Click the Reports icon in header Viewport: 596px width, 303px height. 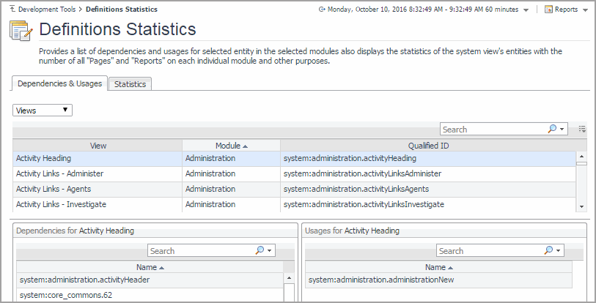(x=548, y=10)
